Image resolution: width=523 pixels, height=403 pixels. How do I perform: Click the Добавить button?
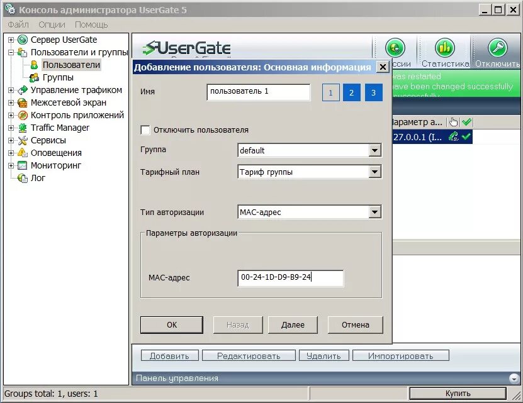[x=170, y=356]
